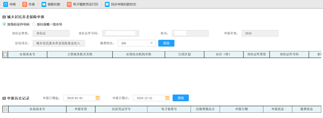Click the 同步申报扣款状态 icon
This screenshot has width=323, height=118.
tap(107, 4)
